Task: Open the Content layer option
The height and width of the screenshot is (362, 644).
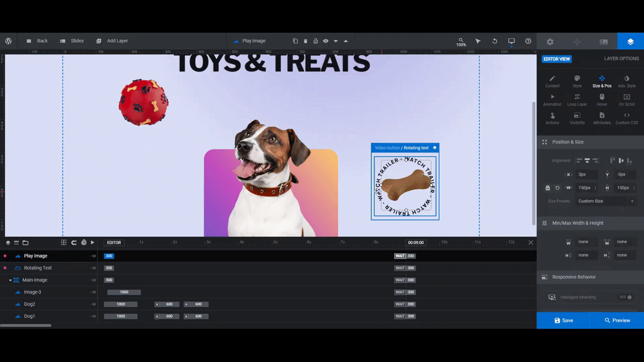Action: click(x=552, y=81)
